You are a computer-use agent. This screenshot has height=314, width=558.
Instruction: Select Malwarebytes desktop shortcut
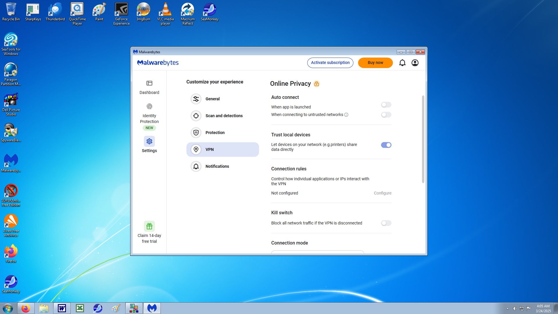(x=11, y=163)
